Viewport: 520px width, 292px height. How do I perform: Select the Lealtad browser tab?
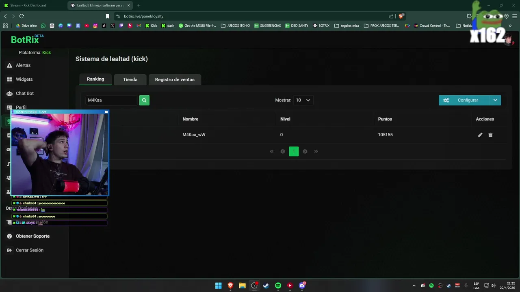[x=100, y=5]
